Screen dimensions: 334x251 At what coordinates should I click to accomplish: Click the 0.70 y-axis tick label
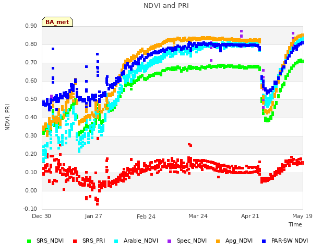pos(31,63)
